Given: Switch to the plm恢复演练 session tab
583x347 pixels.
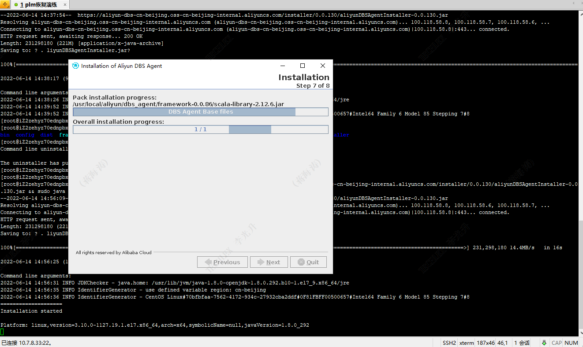Looking at the screenshot, I should [37, 5].
